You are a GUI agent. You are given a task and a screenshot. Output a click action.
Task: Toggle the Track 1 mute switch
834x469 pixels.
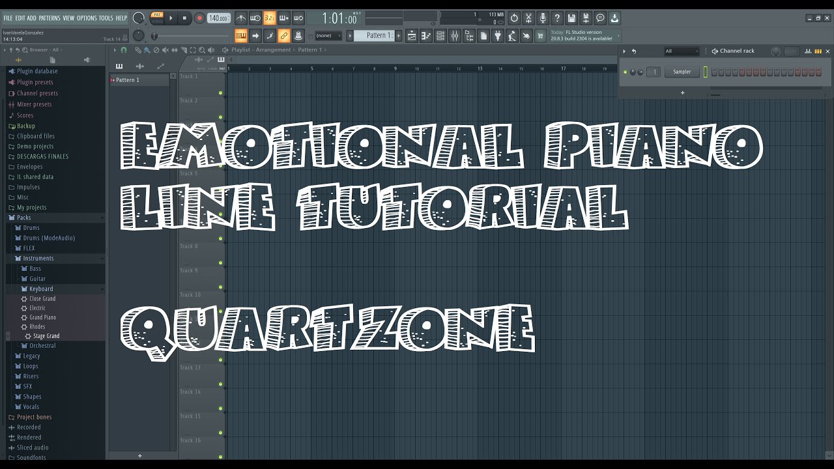[220, 93]
